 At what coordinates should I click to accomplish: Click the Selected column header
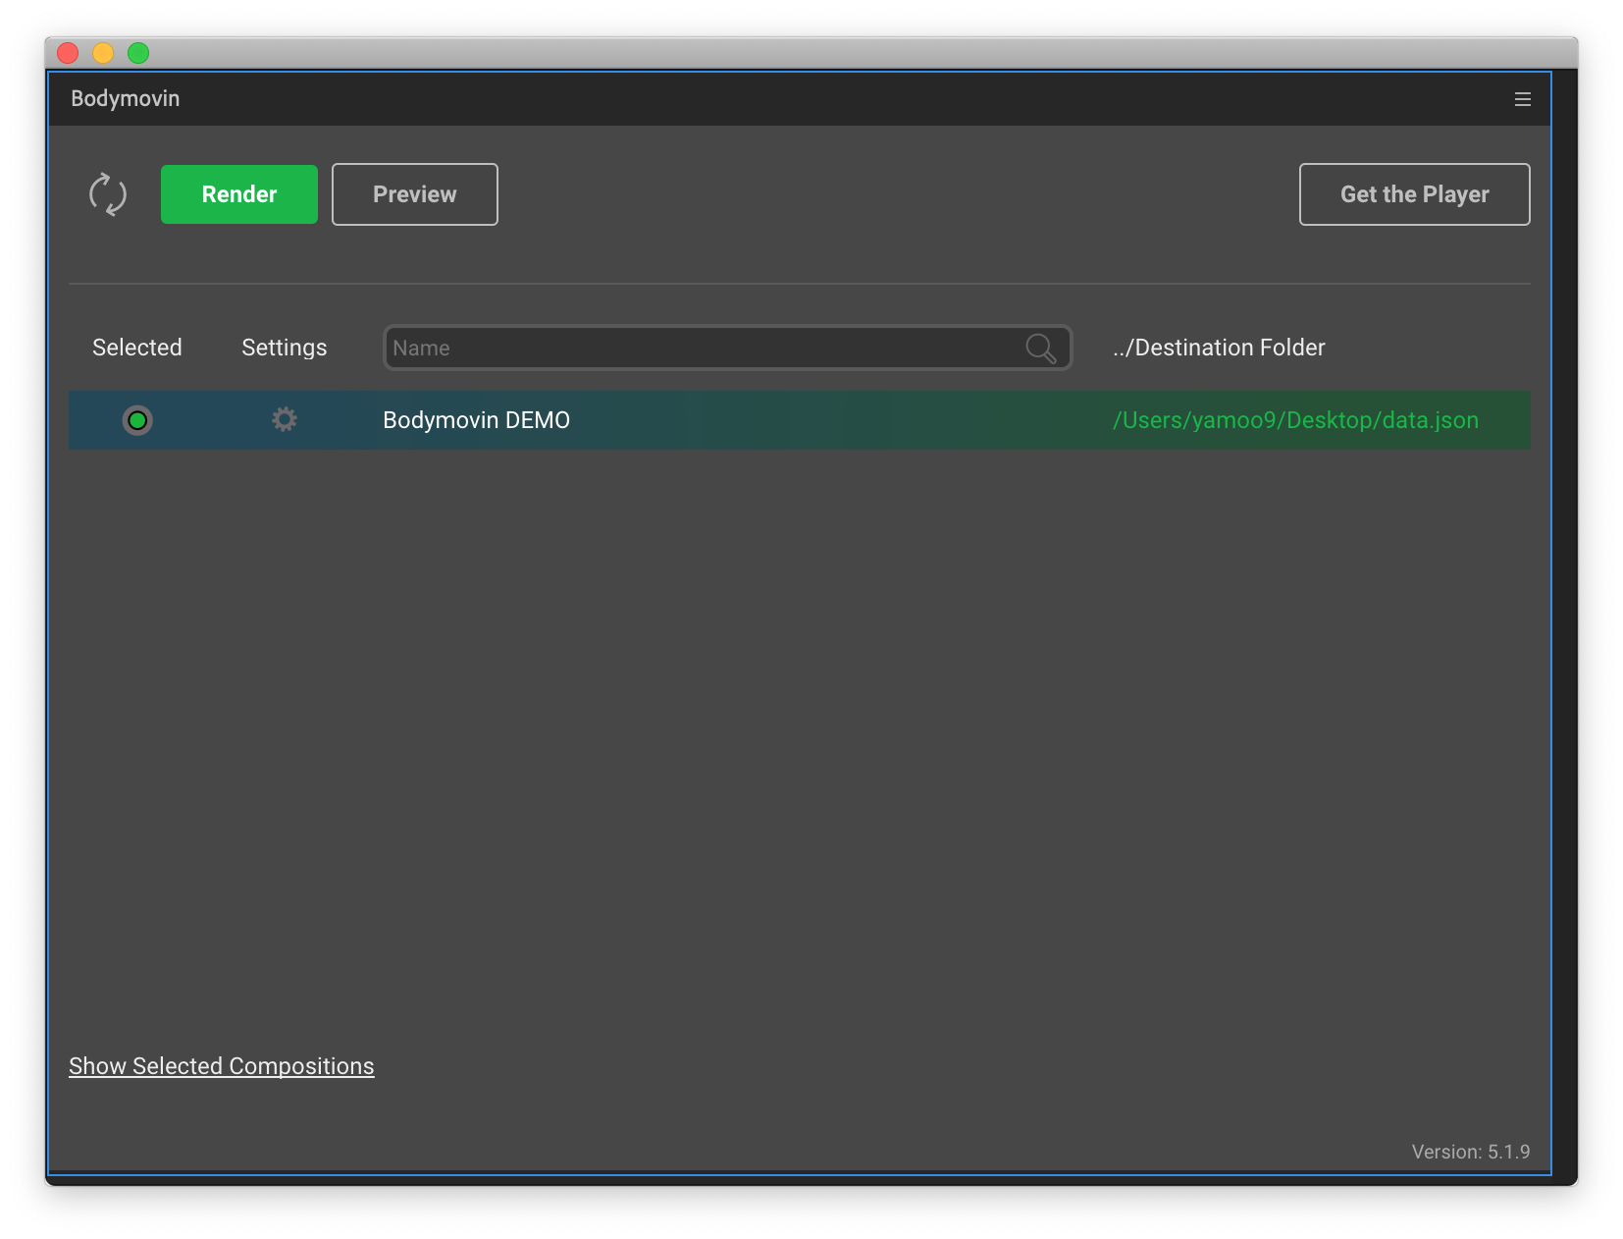(137, 348)
